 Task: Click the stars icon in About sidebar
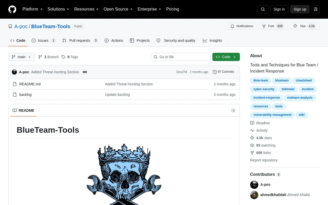(252, 138)
